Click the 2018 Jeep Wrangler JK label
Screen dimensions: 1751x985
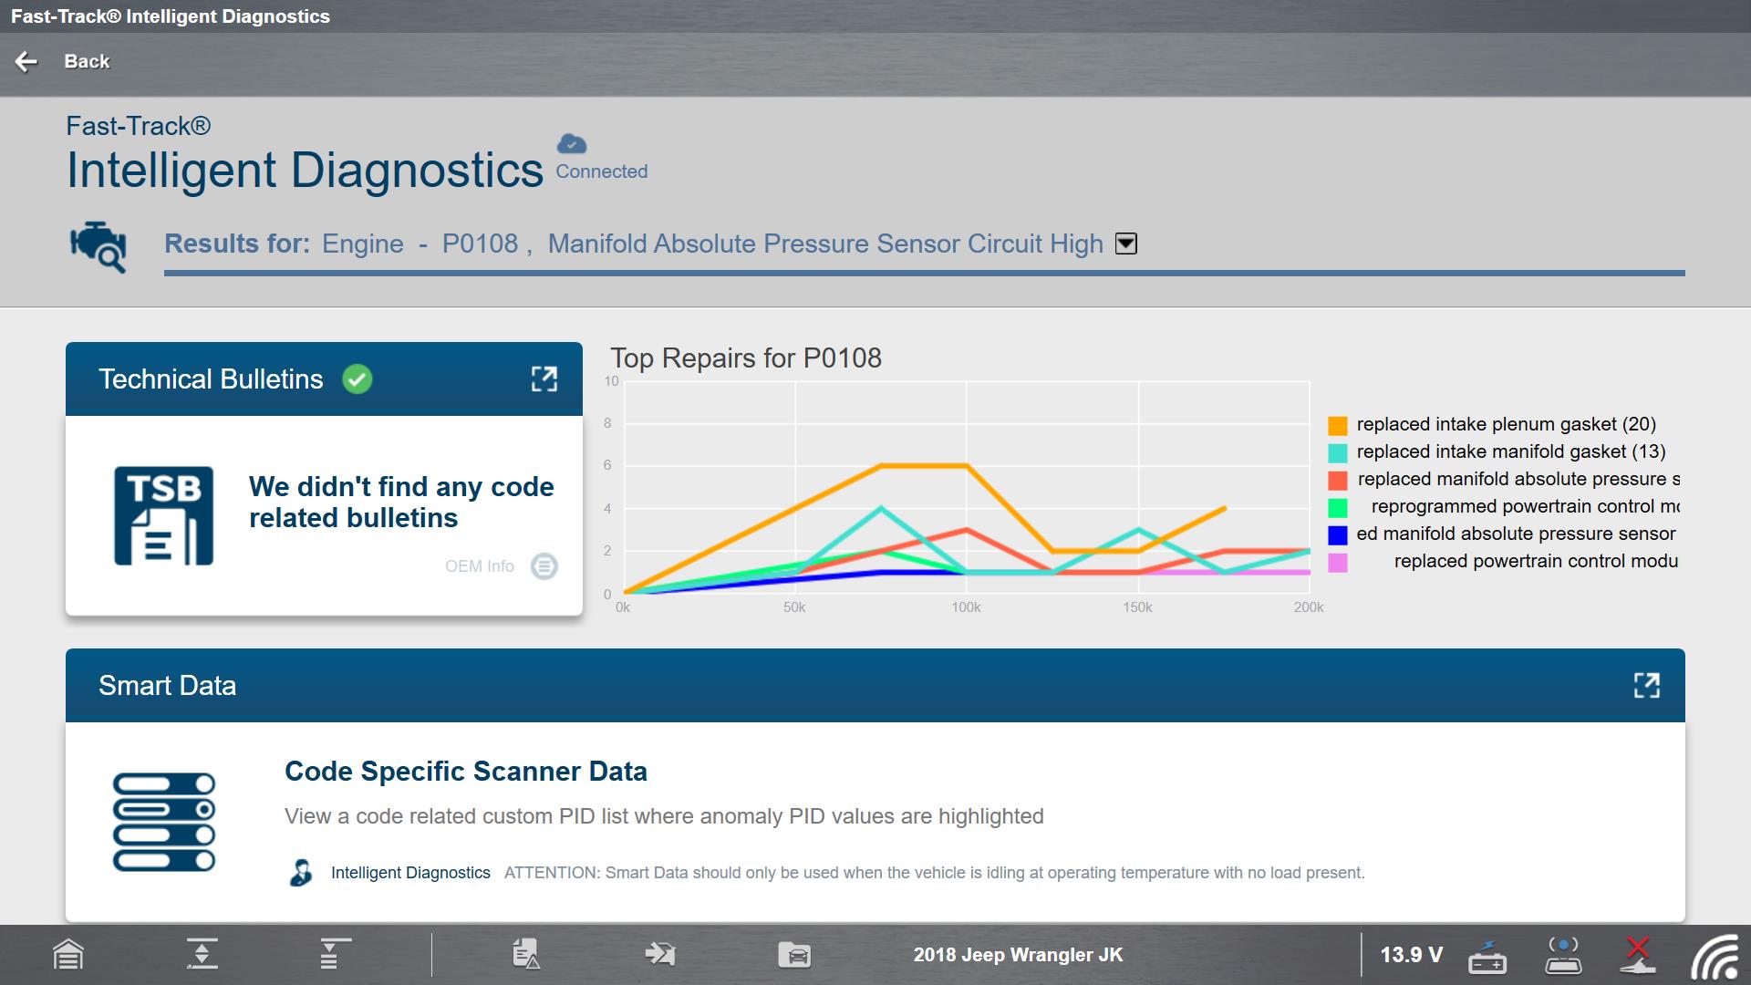(1018, 955)
